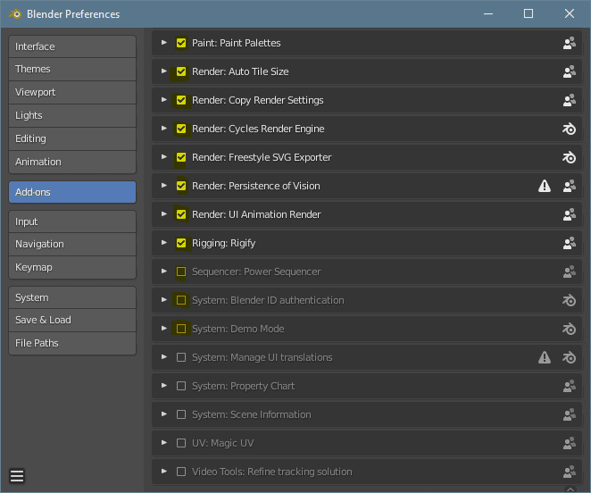Expand Copy Render Settings details
The width and height of the screenshot is (591, 493).
point(164,100)
